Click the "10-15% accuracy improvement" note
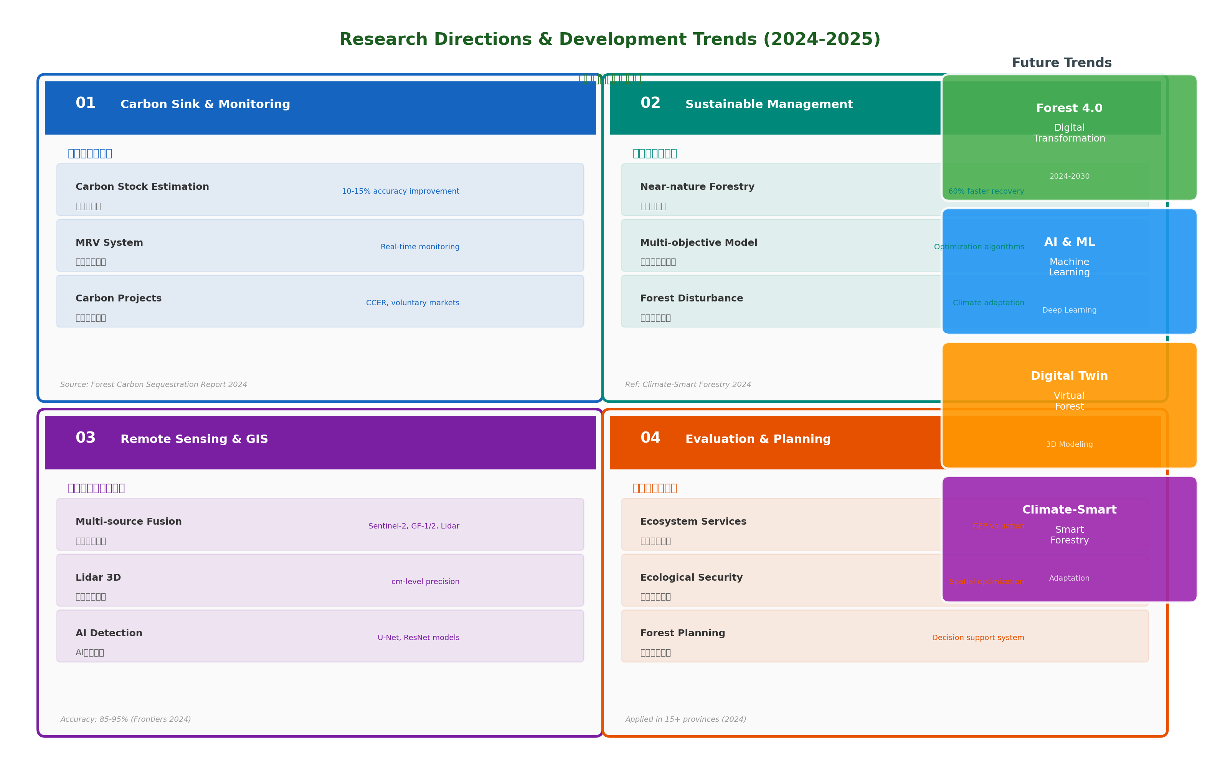The width and height of the screenshot is (1220, 759). (401, 191)
